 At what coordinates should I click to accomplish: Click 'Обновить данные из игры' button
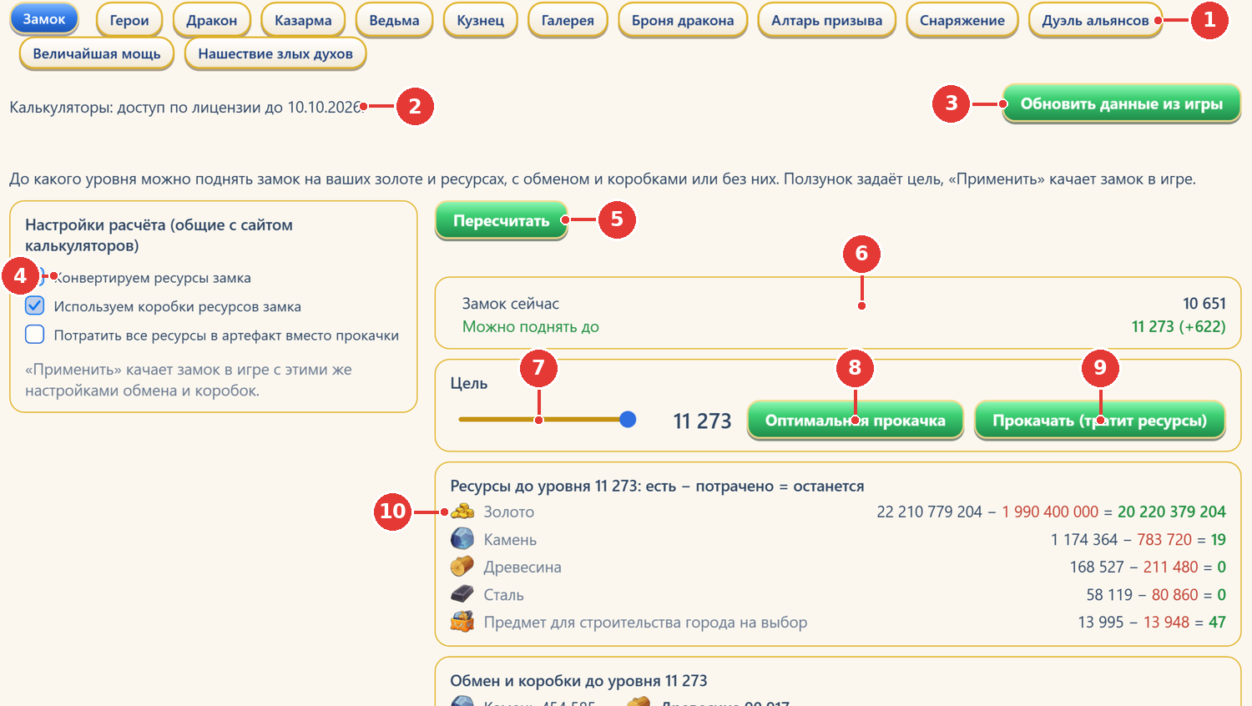pyautogui.click(x=1121, y=103)
